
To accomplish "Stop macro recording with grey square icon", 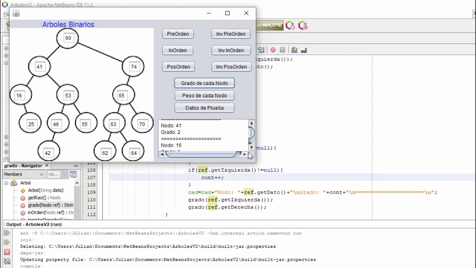I will (282, 50).
